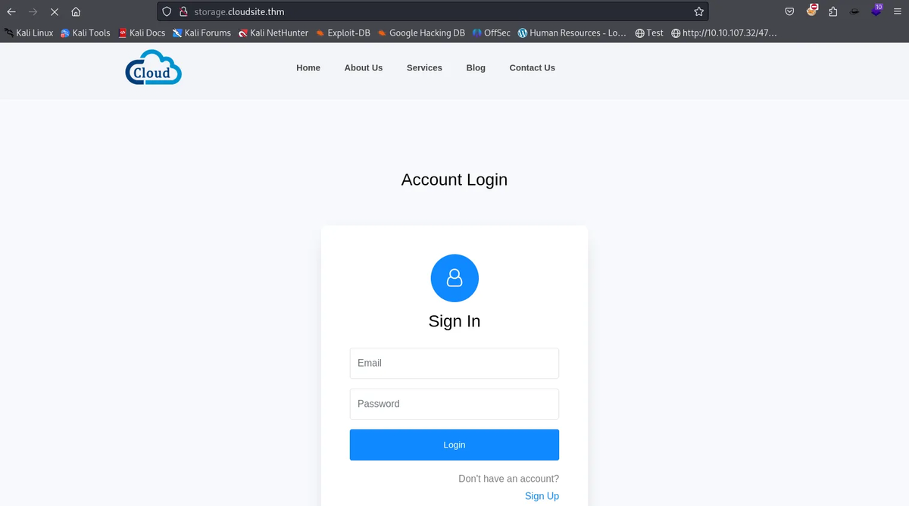Click the blue user avatar icon

pos(454,278)
